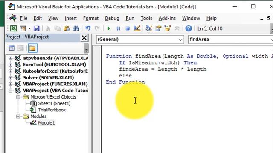Open the Add-Ins menu
This screenshot has width=273, height=153.
[167, 18]
